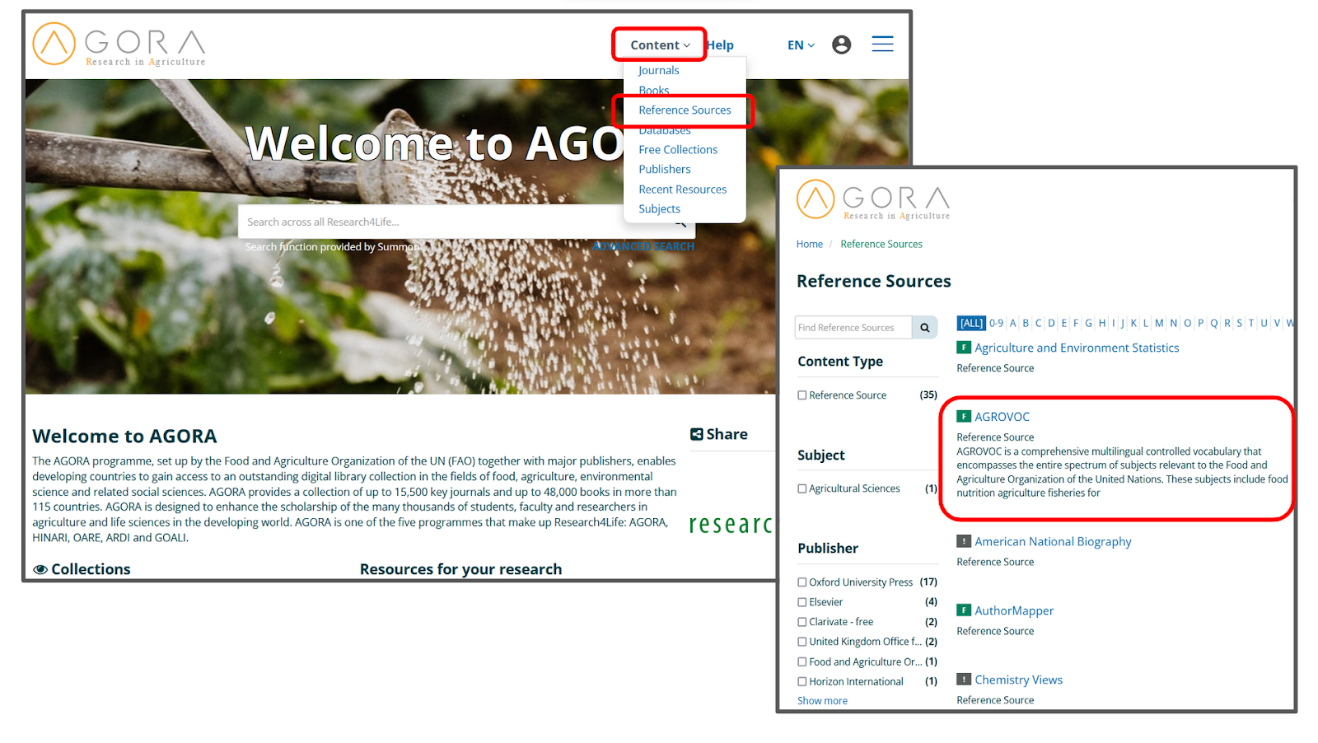The height and width of the screenshot is (743, 1318).
Task: Filter reference sources by letter A
Action: point(1013,323)
